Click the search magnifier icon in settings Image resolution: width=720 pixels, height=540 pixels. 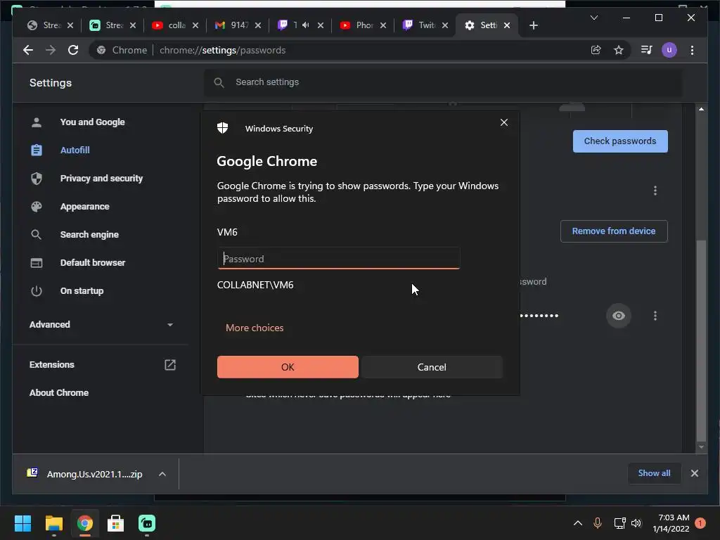219,83
